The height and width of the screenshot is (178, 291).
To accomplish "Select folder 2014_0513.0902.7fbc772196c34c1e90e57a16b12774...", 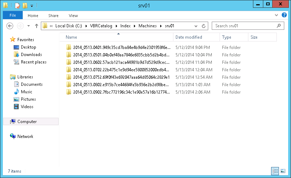I will pyautogui.click(x=122, y=92).
